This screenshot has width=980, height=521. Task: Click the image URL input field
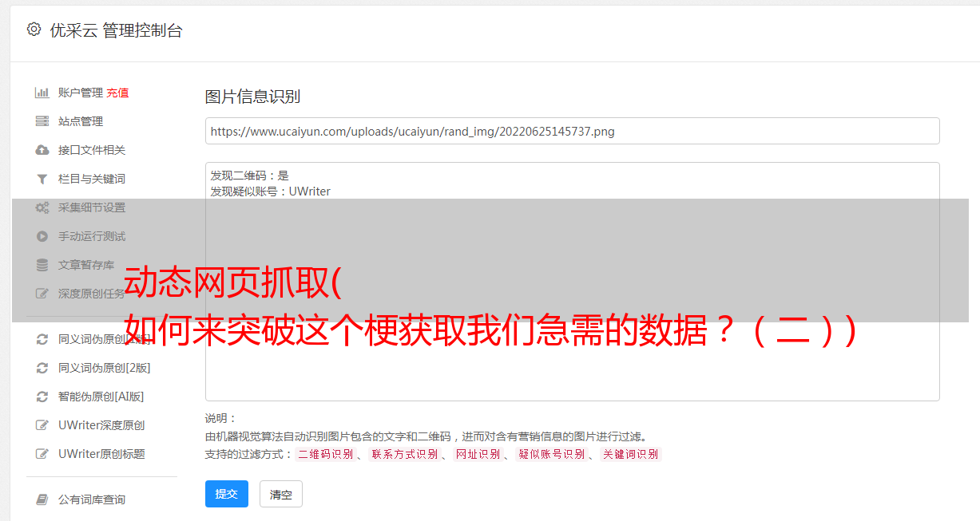(572, 131)
